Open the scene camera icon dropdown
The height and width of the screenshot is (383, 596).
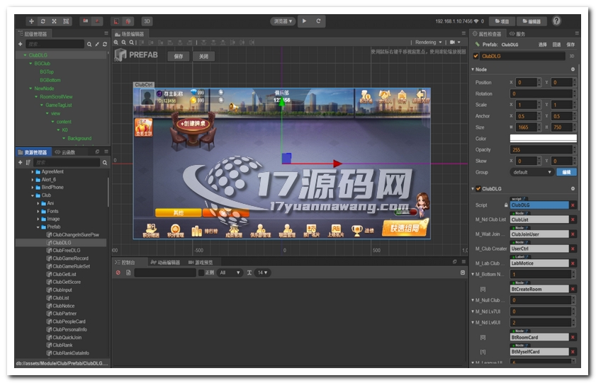(x=455, y=42)
